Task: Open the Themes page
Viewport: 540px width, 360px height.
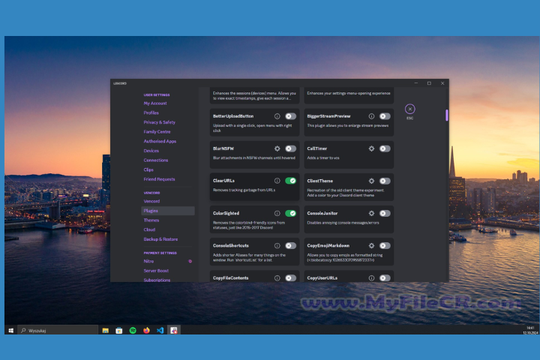Action: tap(151, 220)
